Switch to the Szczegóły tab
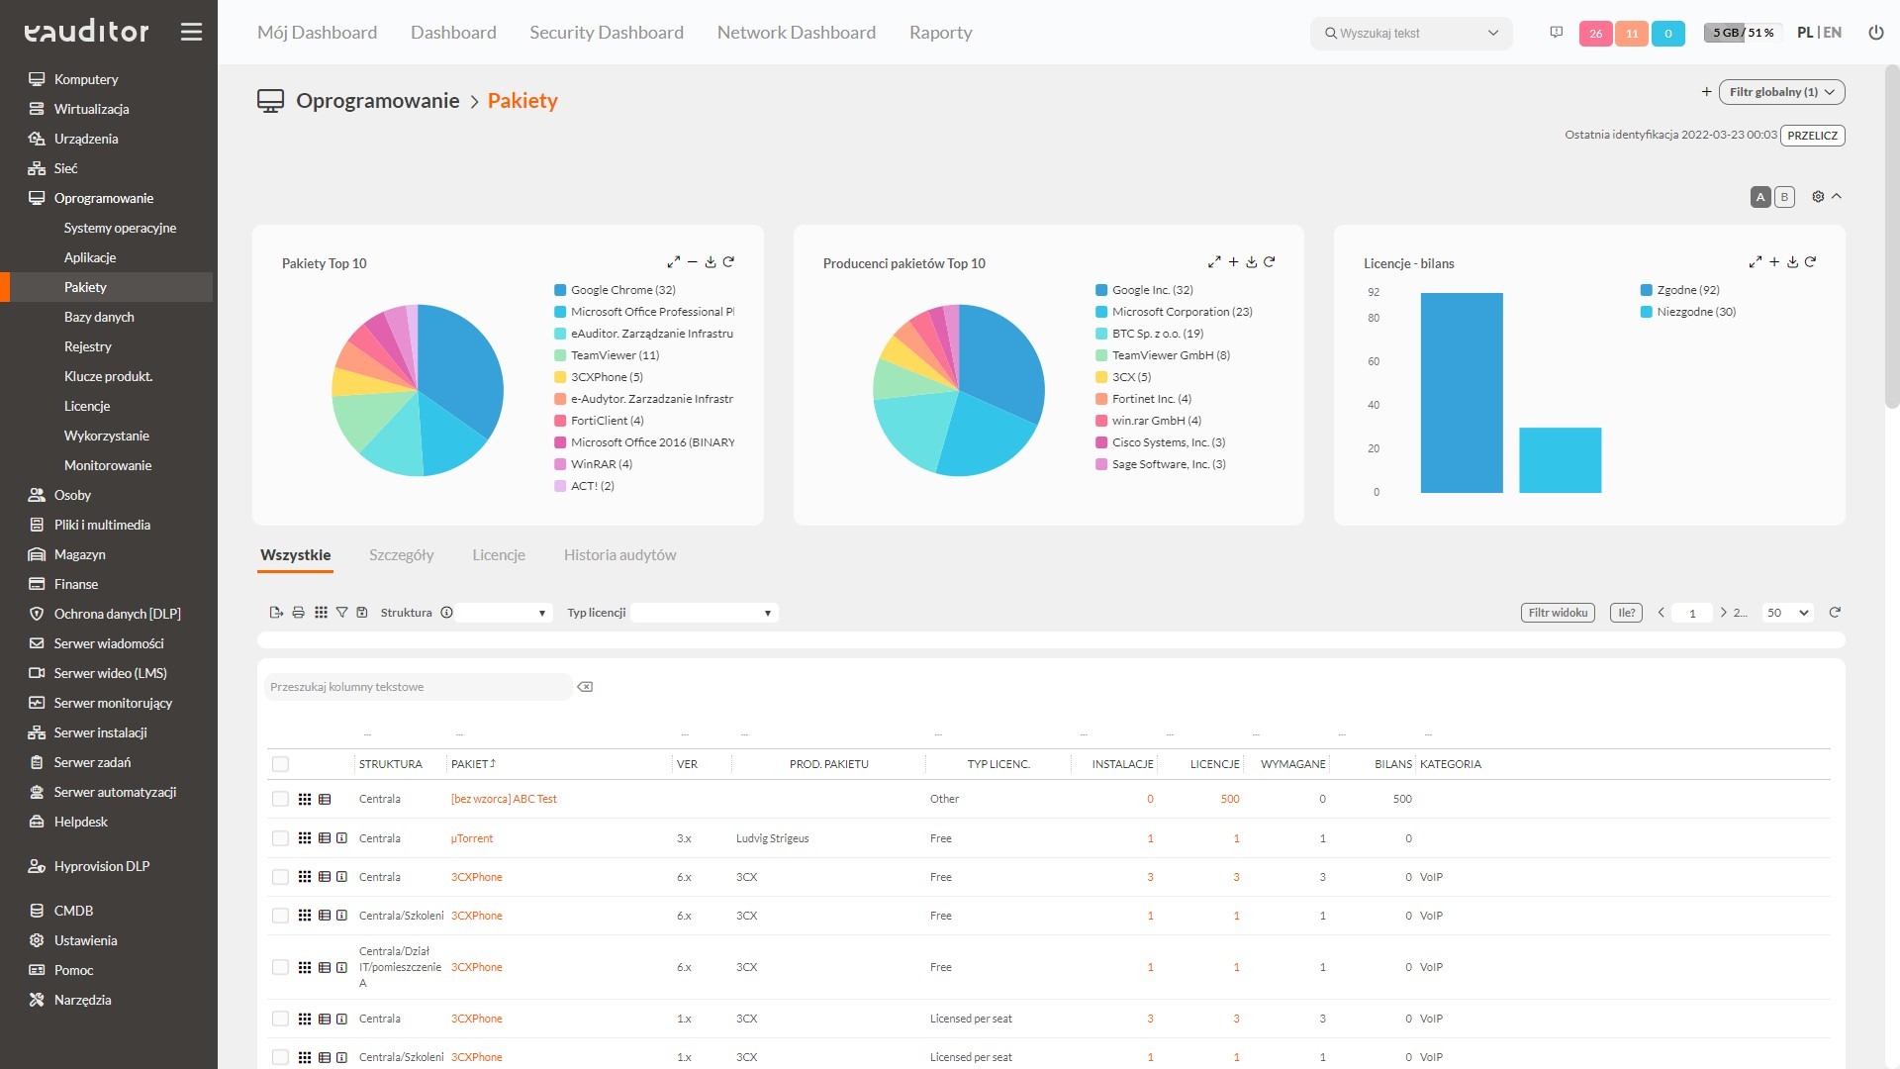This screenshot has height=1069, width=1900. point(401,555)
